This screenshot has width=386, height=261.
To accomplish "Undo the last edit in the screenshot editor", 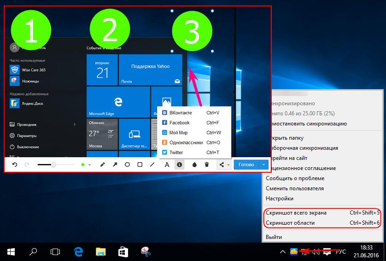I will coord(15,165).
